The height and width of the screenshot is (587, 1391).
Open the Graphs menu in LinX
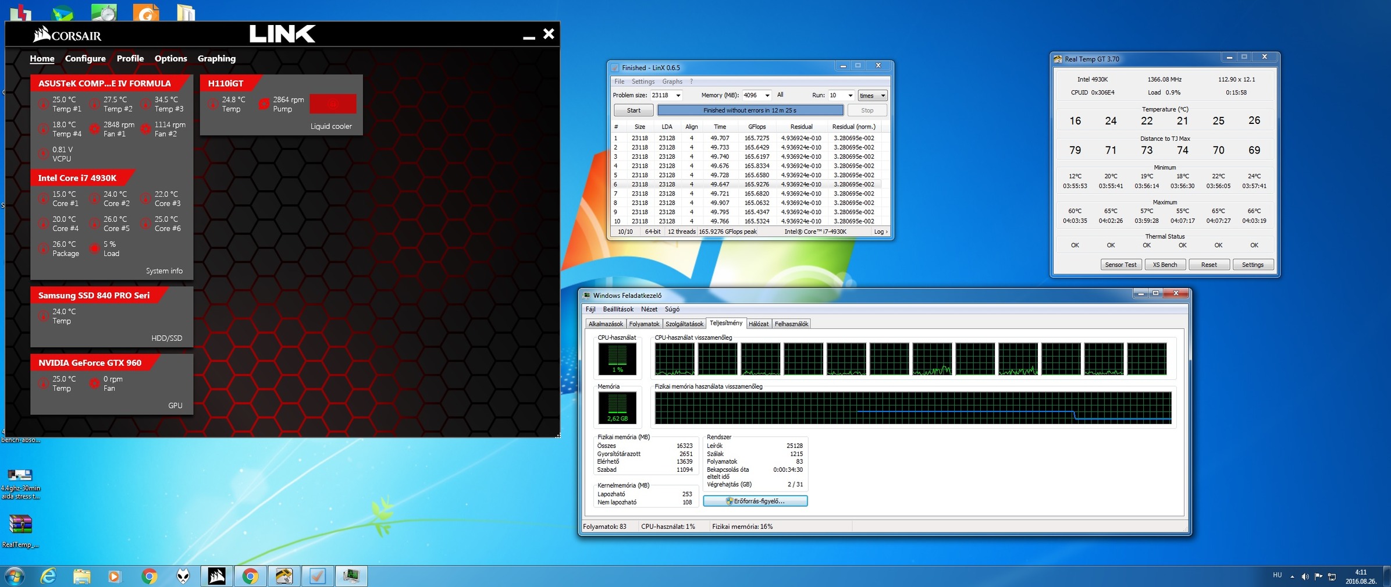click(x=672, y=81)
